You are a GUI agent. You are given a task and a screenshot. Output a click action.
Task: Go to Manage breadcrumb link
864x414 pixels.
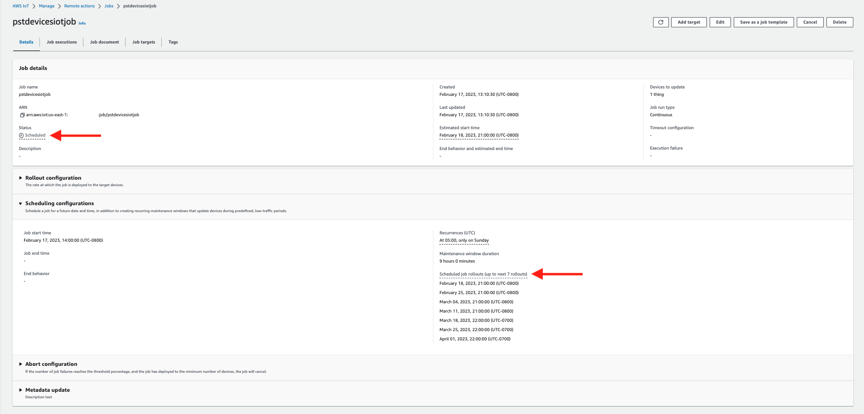pyautogui.click(x=46, y=6)
